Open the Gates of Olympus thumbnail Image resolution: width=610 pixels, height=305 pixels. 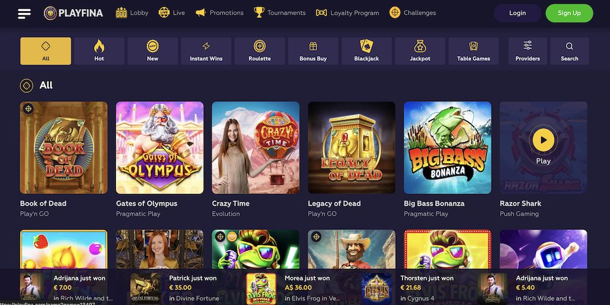(159, 148)
